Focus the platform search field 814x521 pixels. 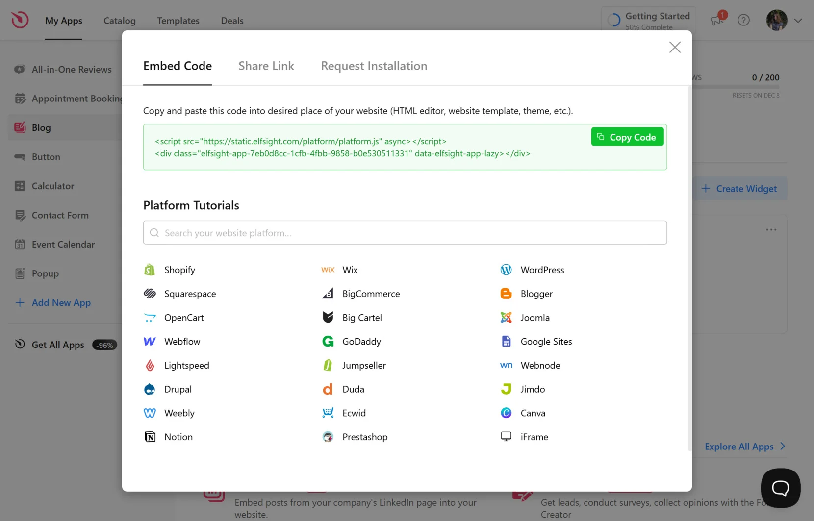tap(405, 233)
